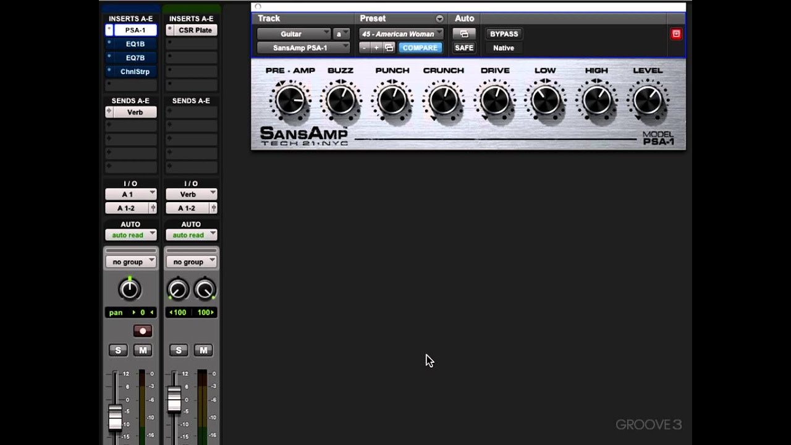Click the EQ7B insert selector dot
This screenshot has width=791, height=445.
[109, 57]
